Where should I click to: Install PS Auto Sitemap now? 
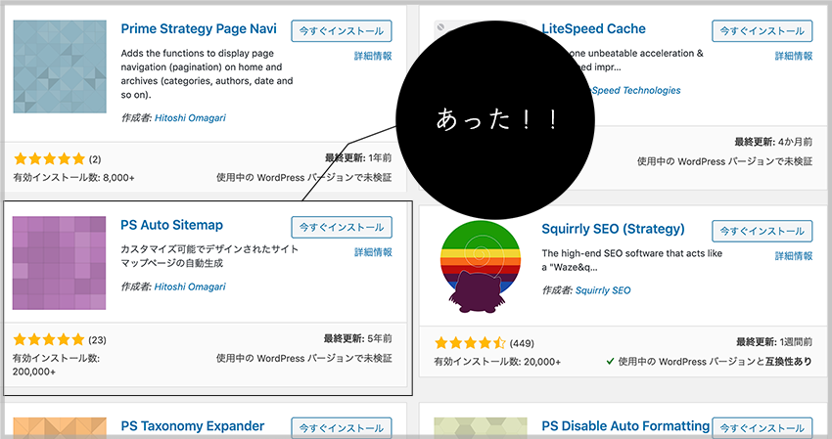click(x=342, y=228)
